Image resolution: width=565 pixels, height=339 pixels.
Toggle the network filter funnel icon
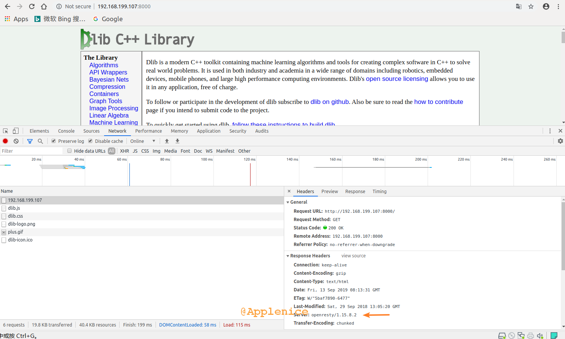click(30, 141)
